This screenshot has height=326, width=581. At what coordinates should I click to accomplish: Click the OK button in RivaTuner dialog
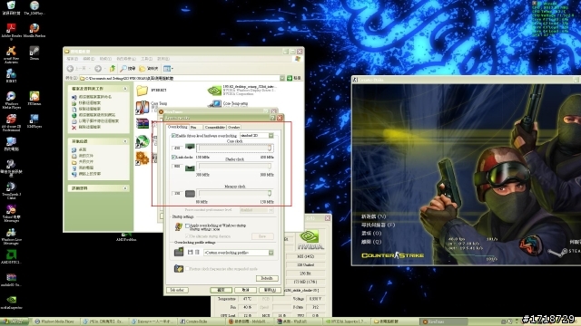[x=221, y=290]
